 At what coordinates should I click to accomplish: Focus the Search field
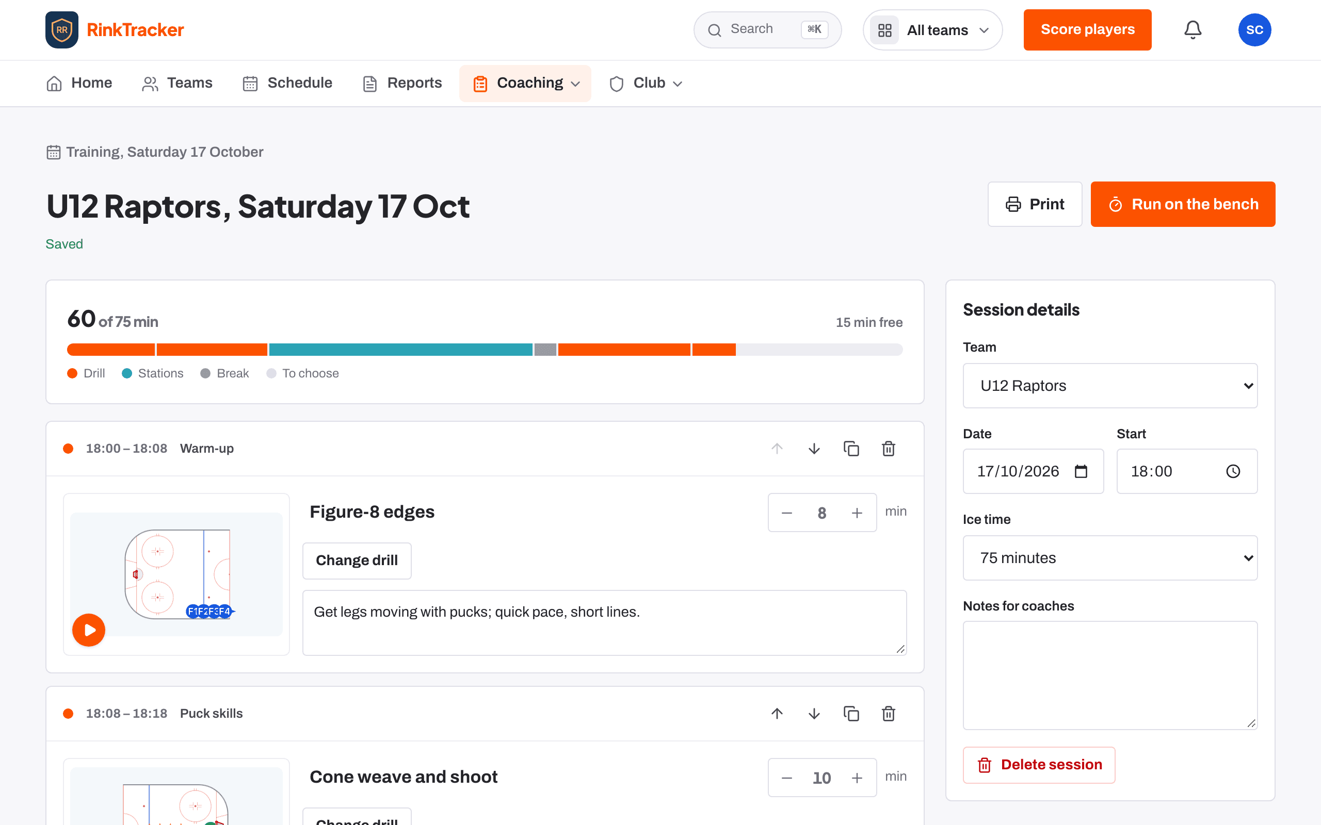pos(767,29)
